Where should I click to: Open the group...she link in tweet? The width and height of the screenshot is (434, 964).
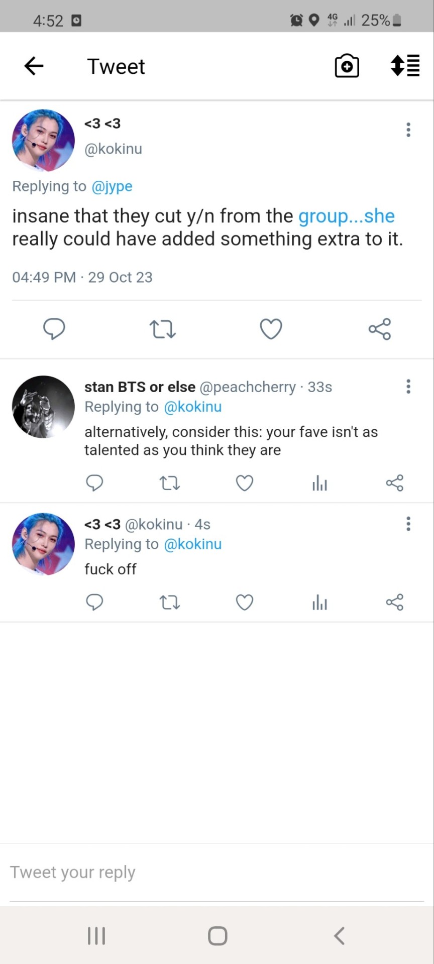[x=347, y=216]
